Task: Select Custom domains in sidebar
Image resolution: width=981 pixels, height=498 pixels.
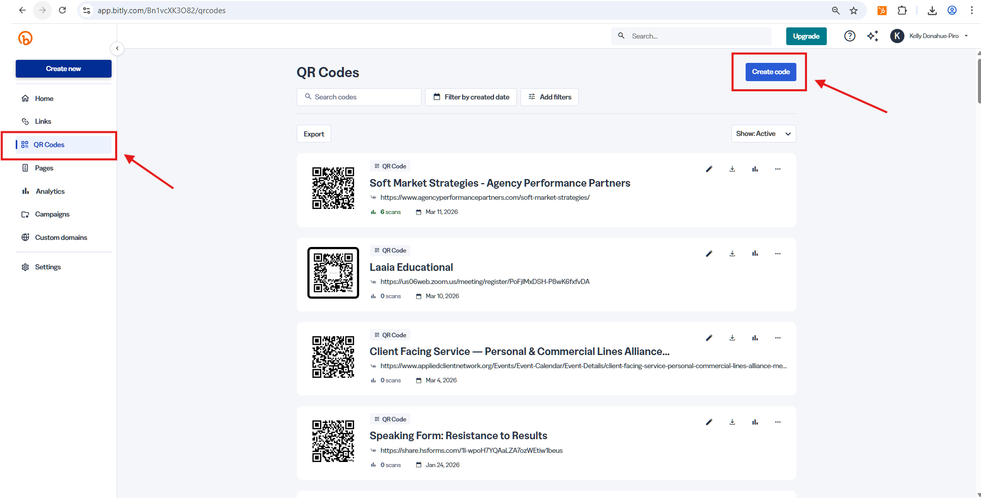Action: 61,237
